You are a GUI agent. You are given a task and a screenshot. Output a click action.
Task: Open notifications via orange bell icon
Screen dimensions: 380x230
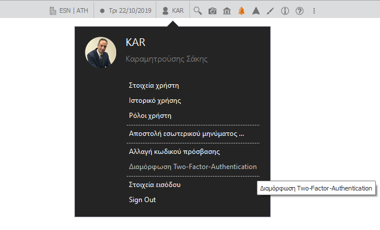click(x=241, y=11)
